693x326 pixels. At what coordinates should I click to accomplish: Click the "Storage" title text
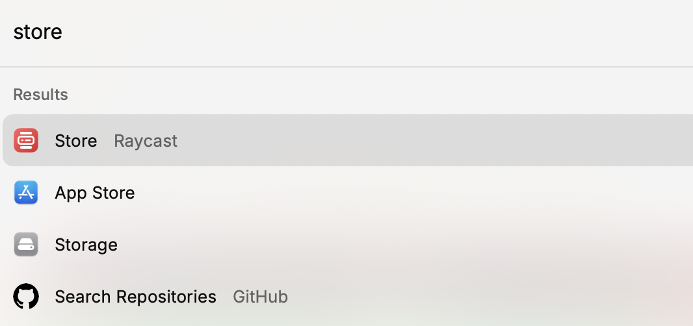tap(86, 245)
